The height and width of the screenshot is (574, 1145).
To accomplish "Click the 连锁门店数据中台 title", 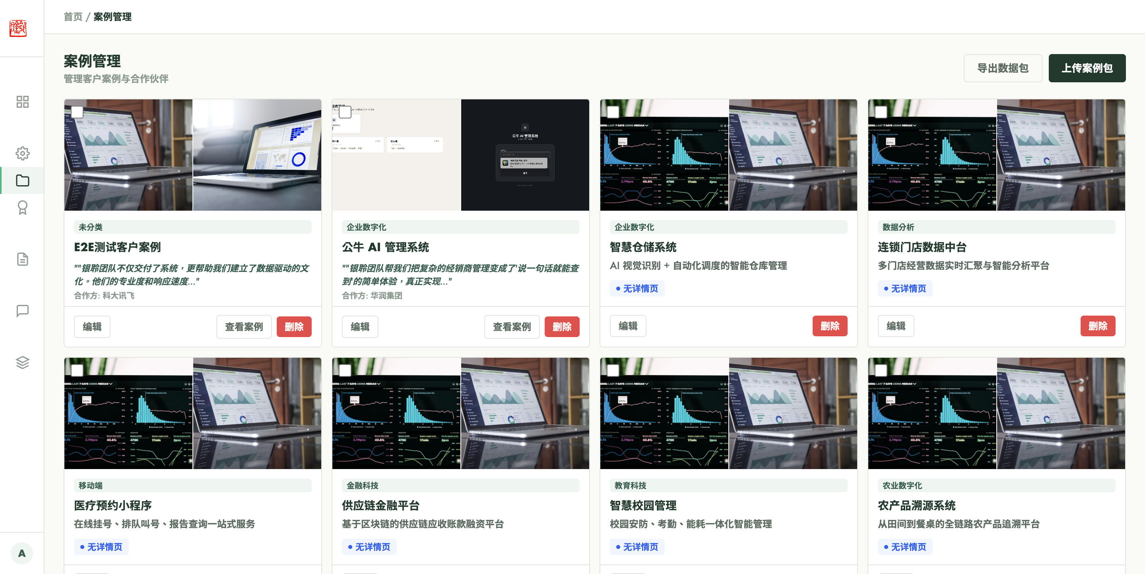I will pos(922,247).
